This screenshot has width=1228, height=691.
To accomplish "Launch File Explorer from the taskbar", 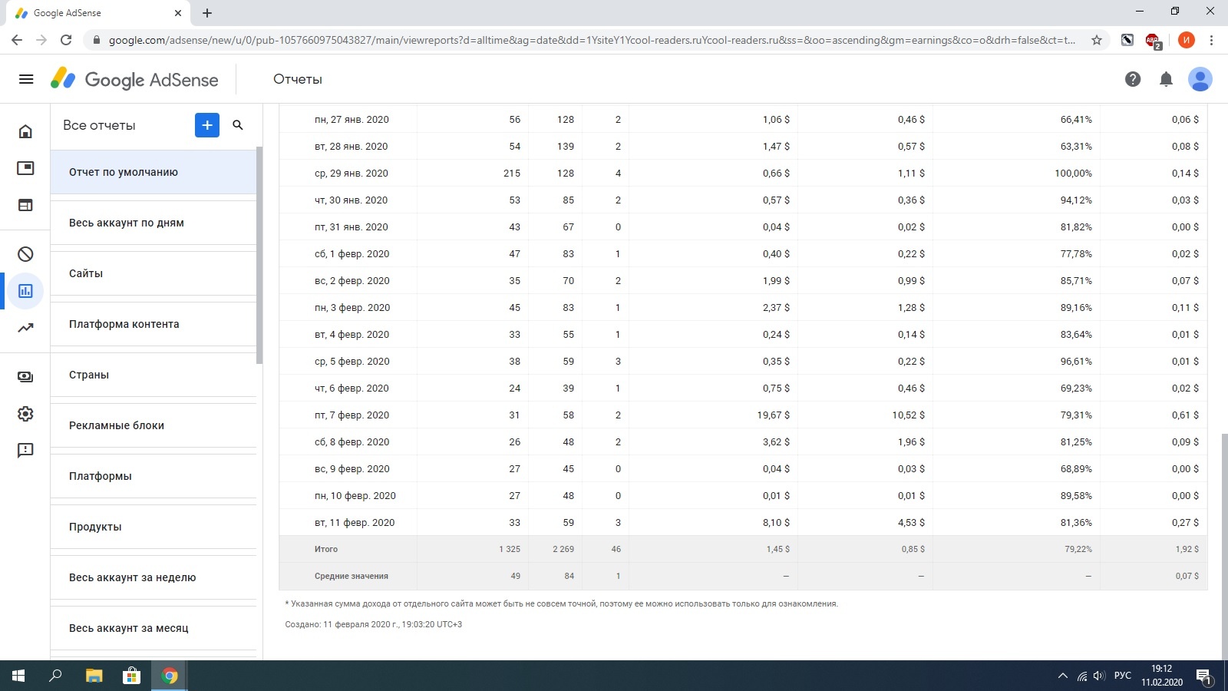I will click(x=94, y=676).
